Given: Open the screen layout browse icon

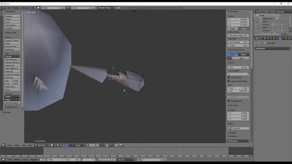Looking at the screenshot, I should tap(38, 8).
